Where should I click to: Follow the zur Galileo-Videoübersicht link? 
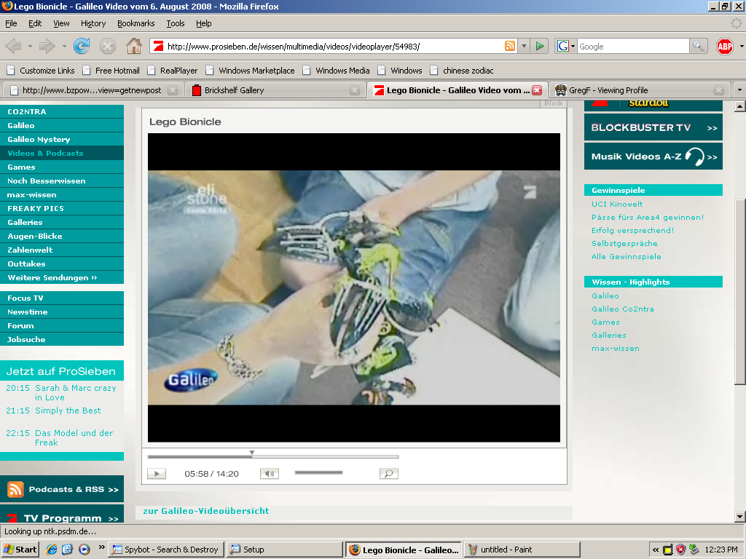point(206,511)
